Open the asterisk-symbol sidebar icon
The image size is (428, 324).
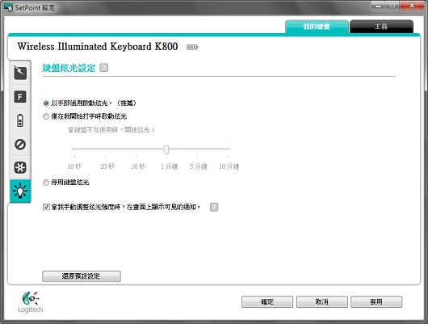click(20, 167)
